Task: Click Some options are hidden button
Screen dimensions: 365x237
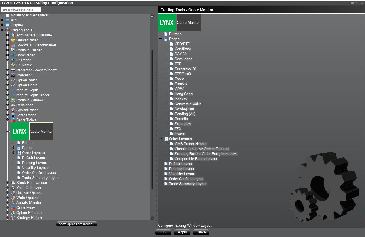Action: pos(77,224)
